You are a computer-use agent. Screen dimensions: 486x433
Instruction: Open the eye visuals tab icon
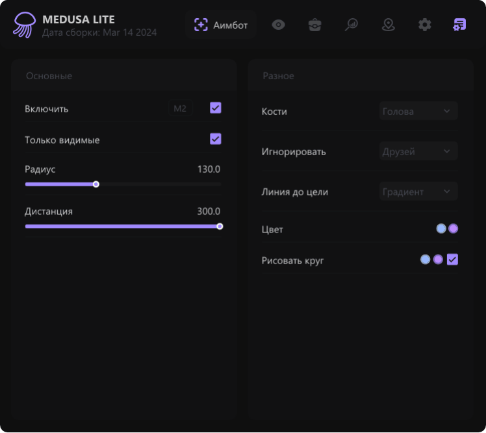(x=278, y=25)
